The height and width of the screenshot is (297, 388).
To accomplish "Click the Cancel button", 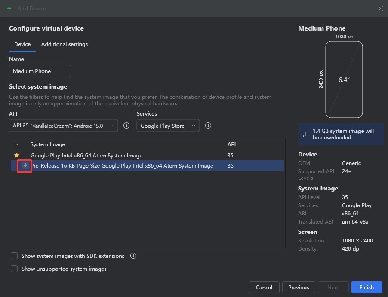I will (x=264, y=288).
